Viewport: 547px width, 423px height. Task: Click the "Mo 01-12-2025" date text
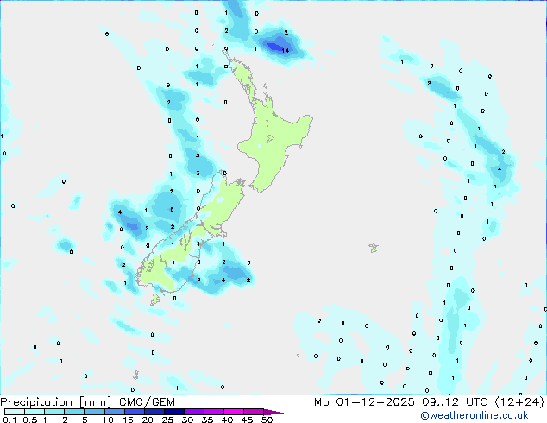coord(364,402)
